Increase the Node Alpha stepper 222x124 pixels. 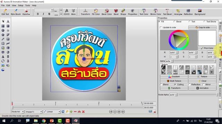(x=176, y=94)
